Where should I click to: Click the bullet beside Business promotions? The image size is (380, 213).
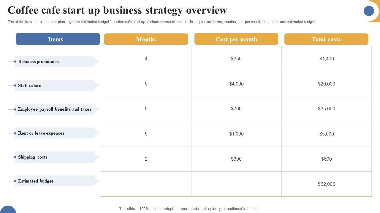[x=15, y=62]
